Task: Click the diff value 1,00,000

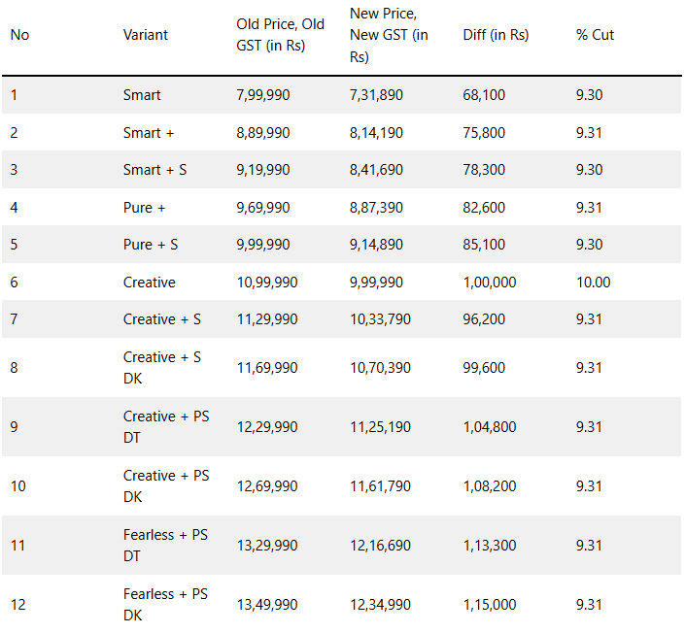Action: 490,283
